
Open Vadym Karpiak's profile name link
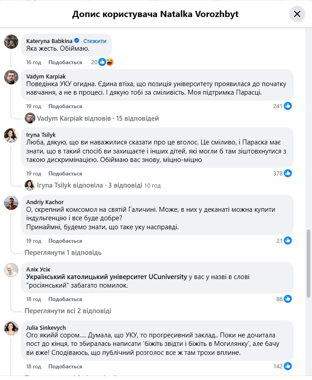tap(45, 77)
